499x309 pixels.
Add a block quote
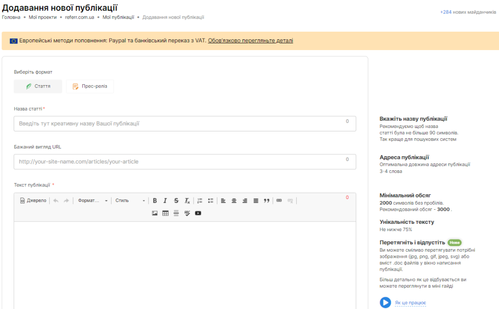coord(267,200)
